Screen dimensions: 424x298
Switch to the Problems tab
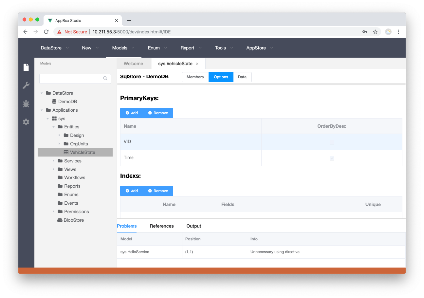click(x=127, y=226)
